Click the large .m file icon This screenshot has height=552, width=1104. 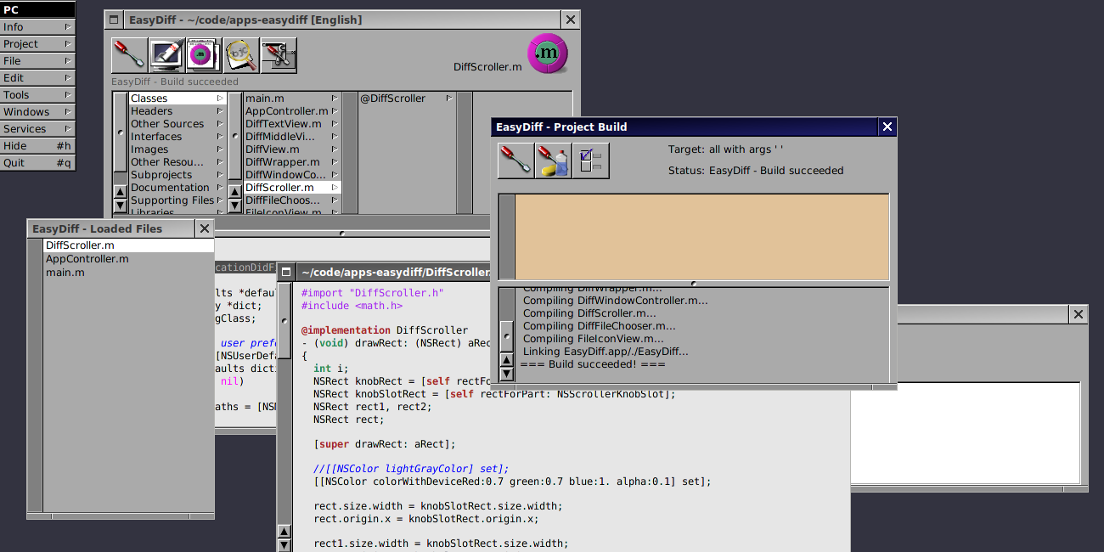pyautogui.click(x=547, y=54)
